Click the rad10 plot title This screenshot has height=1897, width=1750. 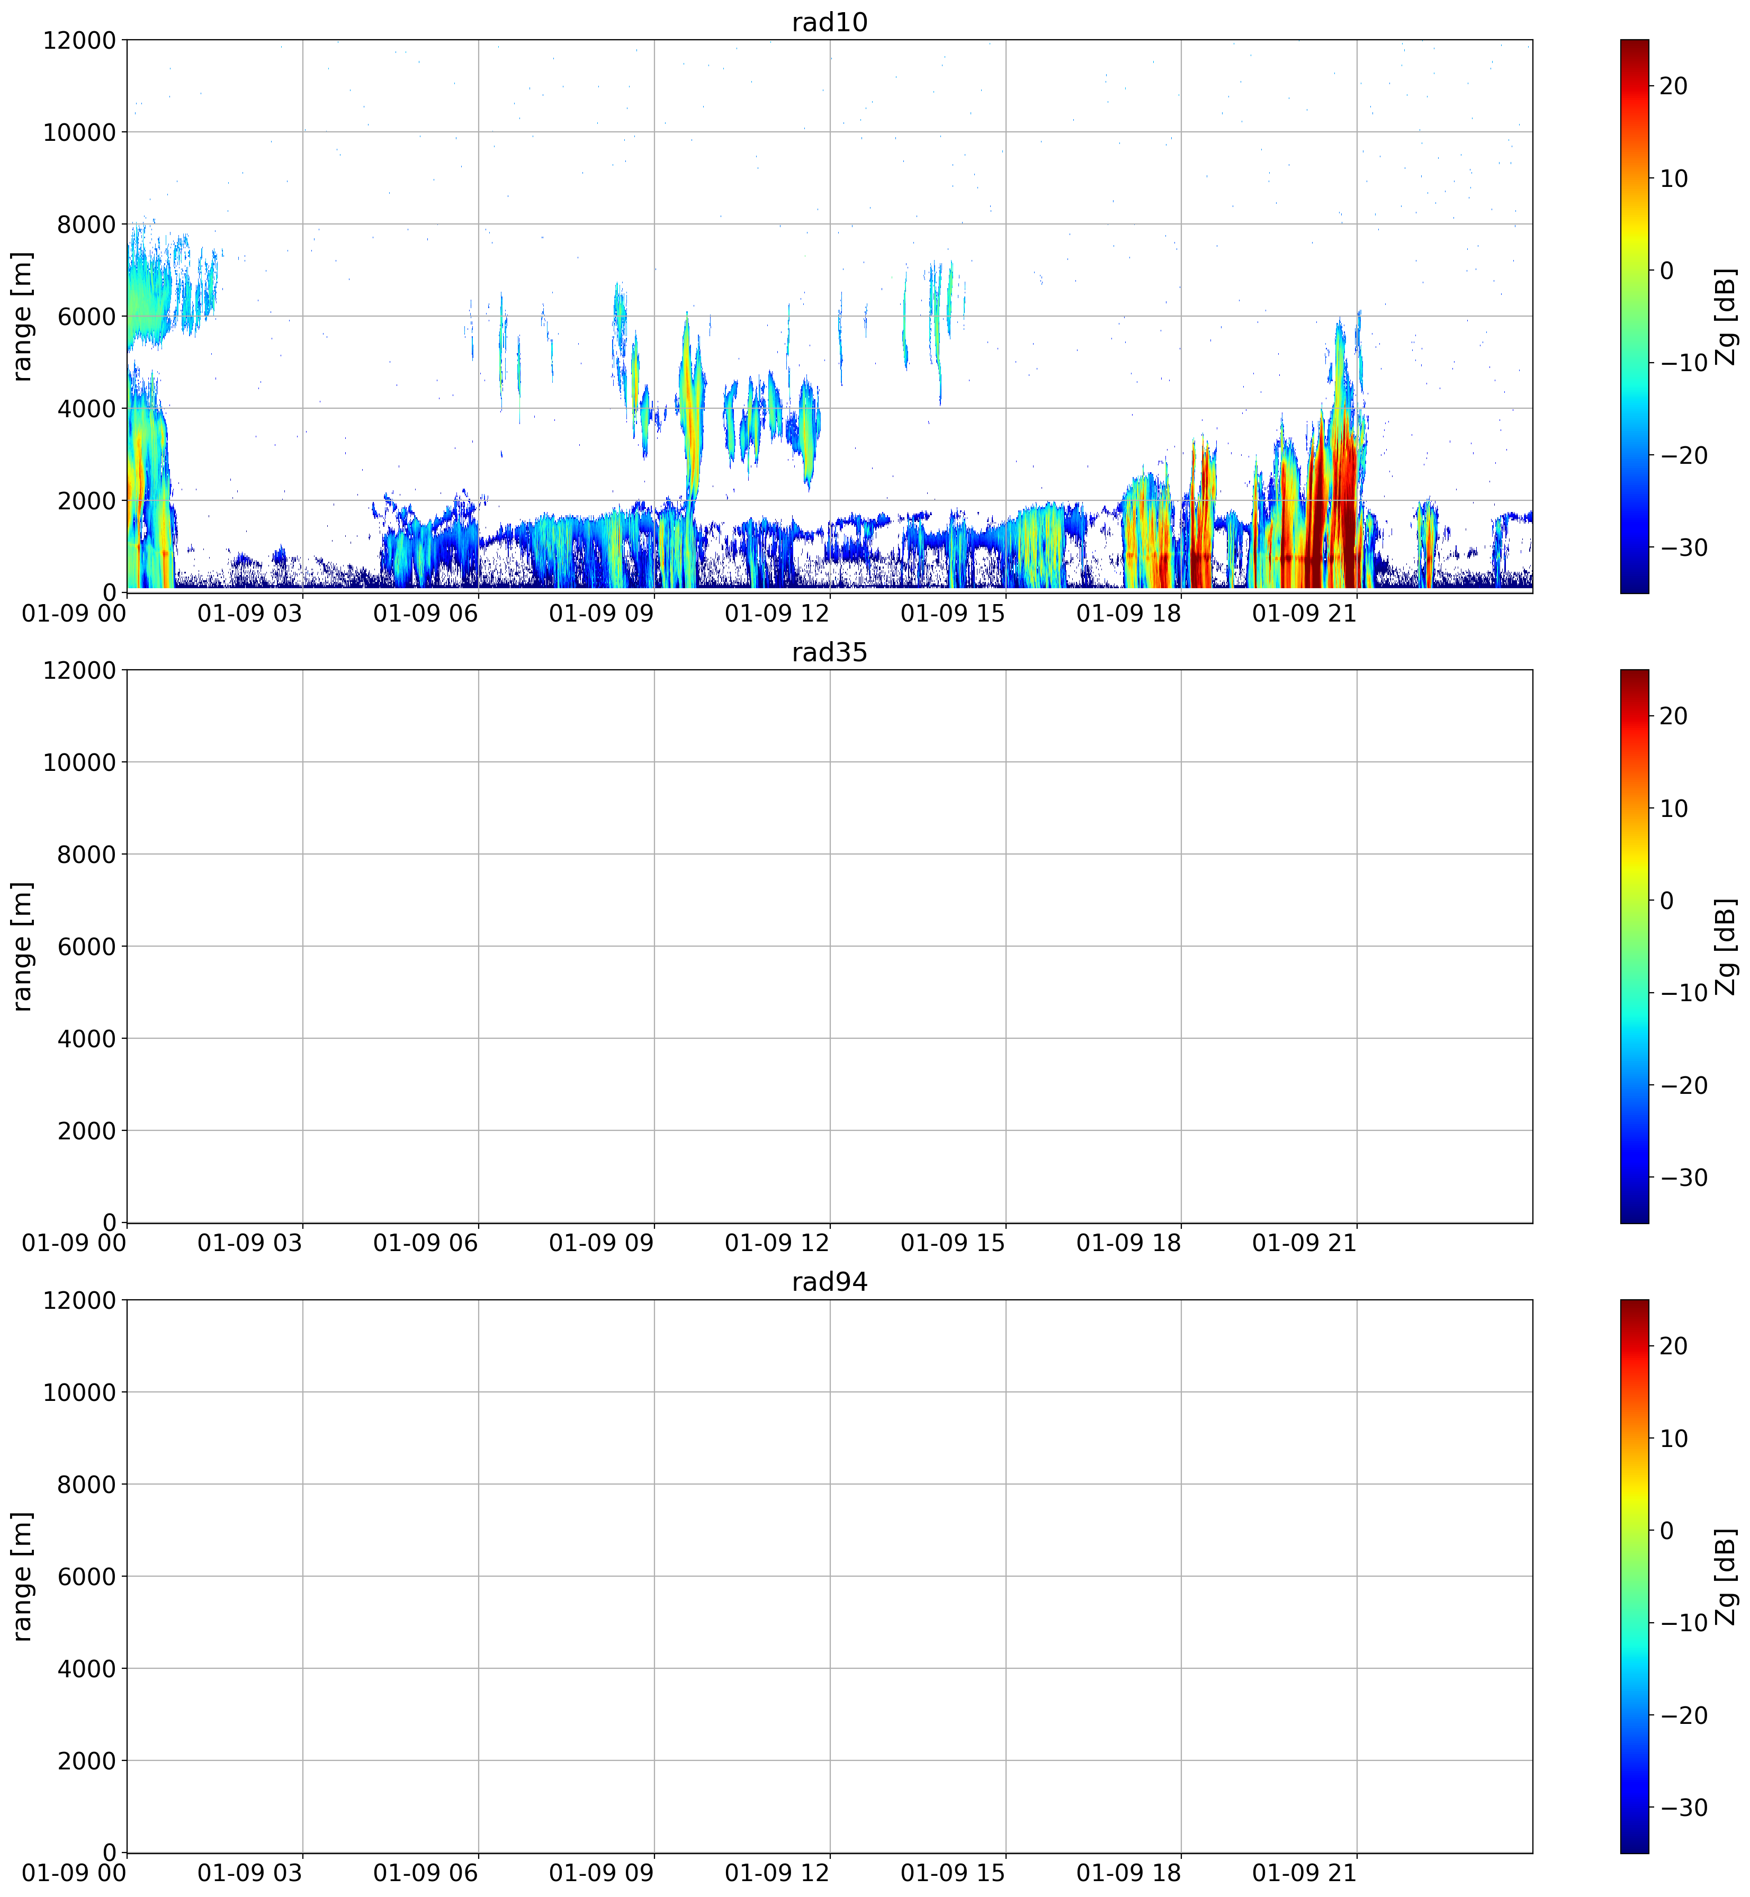[x=830, y=23]
